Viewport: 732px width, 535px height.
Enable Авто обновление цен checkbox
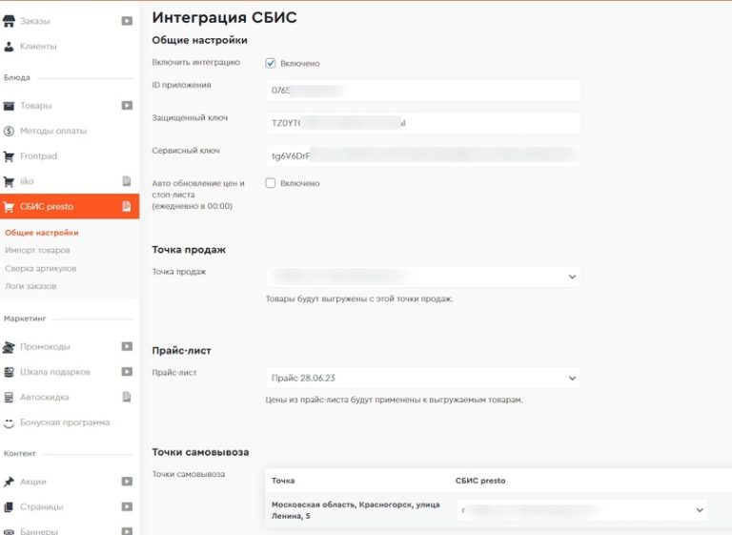[271, 183]
